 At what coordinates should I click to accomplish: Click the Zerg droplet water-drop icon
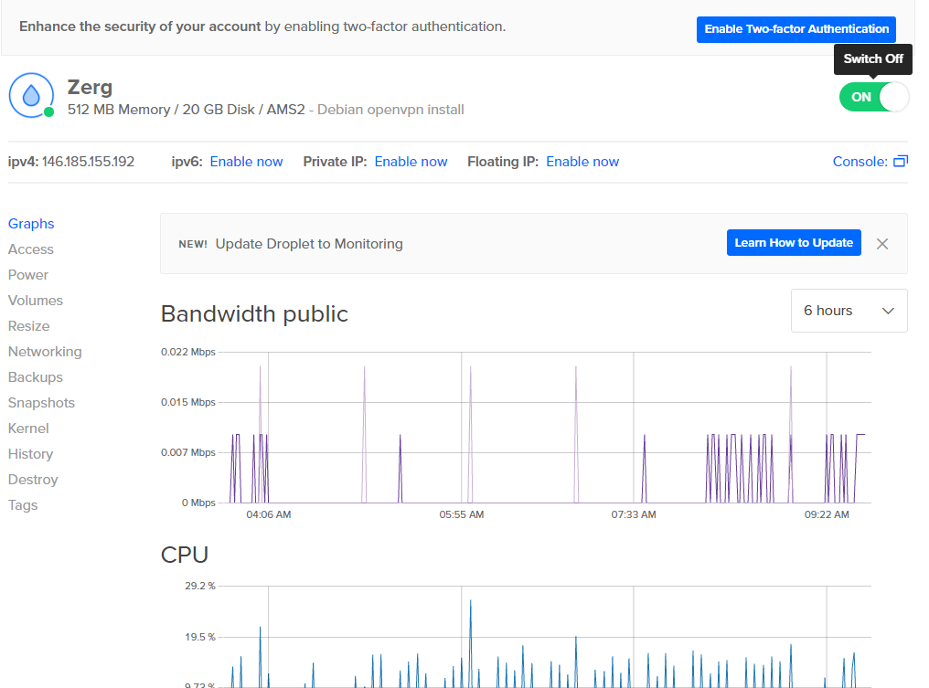31,95
